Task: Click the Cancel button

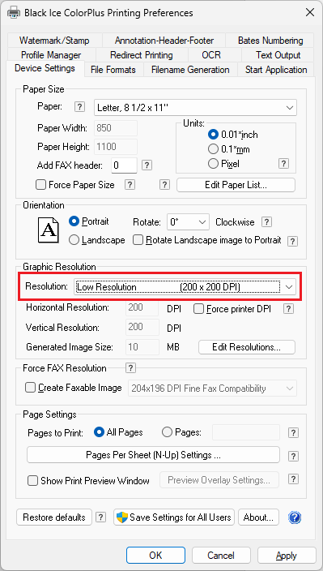Action: [x=221, y=555]
